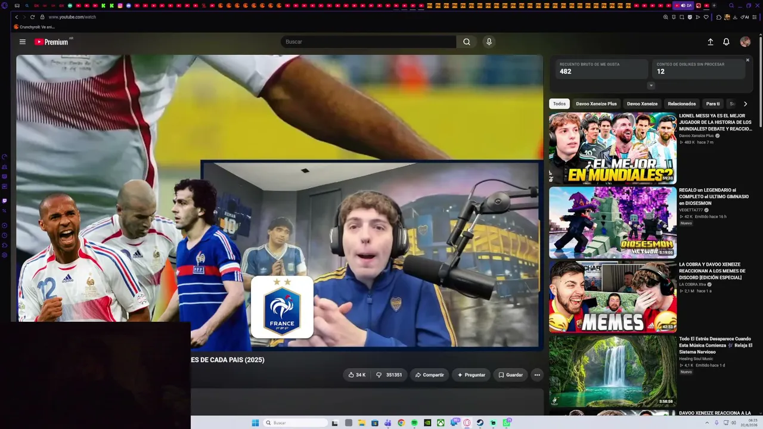763x429 pixels.
Task: Open the MEMES video thumbnail
Action: [613, 297]
